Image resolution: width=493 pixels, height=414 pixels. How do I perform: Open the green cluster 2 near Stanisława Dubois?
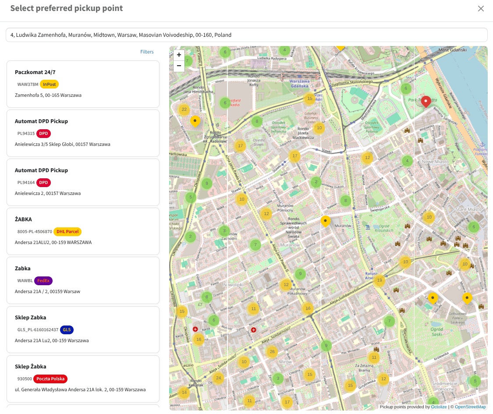316,181
